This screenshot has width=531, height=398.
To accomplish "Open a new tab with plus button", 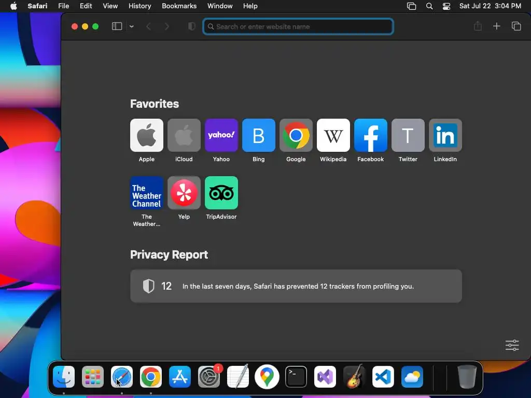I will (496, 26).
